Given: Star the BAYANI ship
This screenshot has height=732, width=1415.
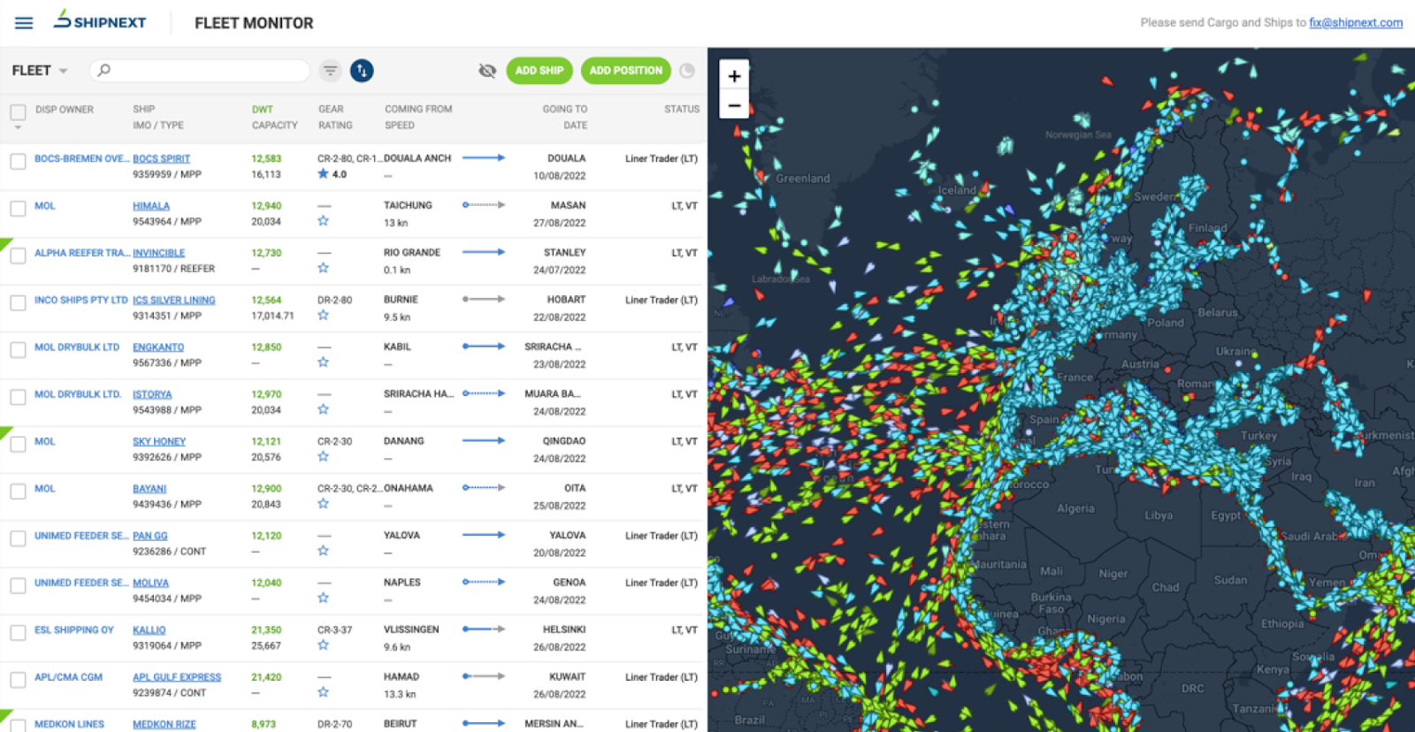Looking at the screenshot, I should click(x=323, y=504).
